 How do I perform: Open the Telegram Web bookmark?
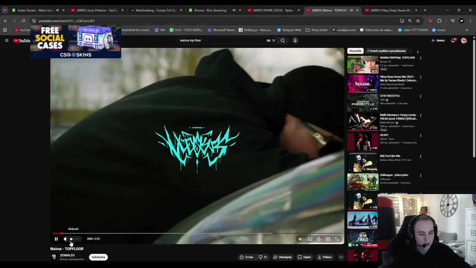(289, 30)
